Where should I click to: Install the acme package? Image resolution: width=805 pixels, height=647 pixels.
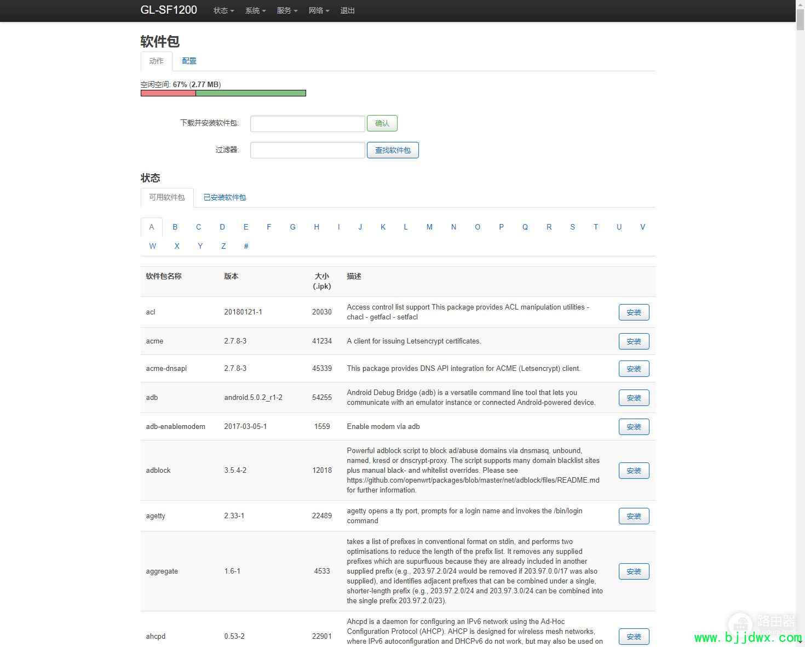tap(634, 341)
